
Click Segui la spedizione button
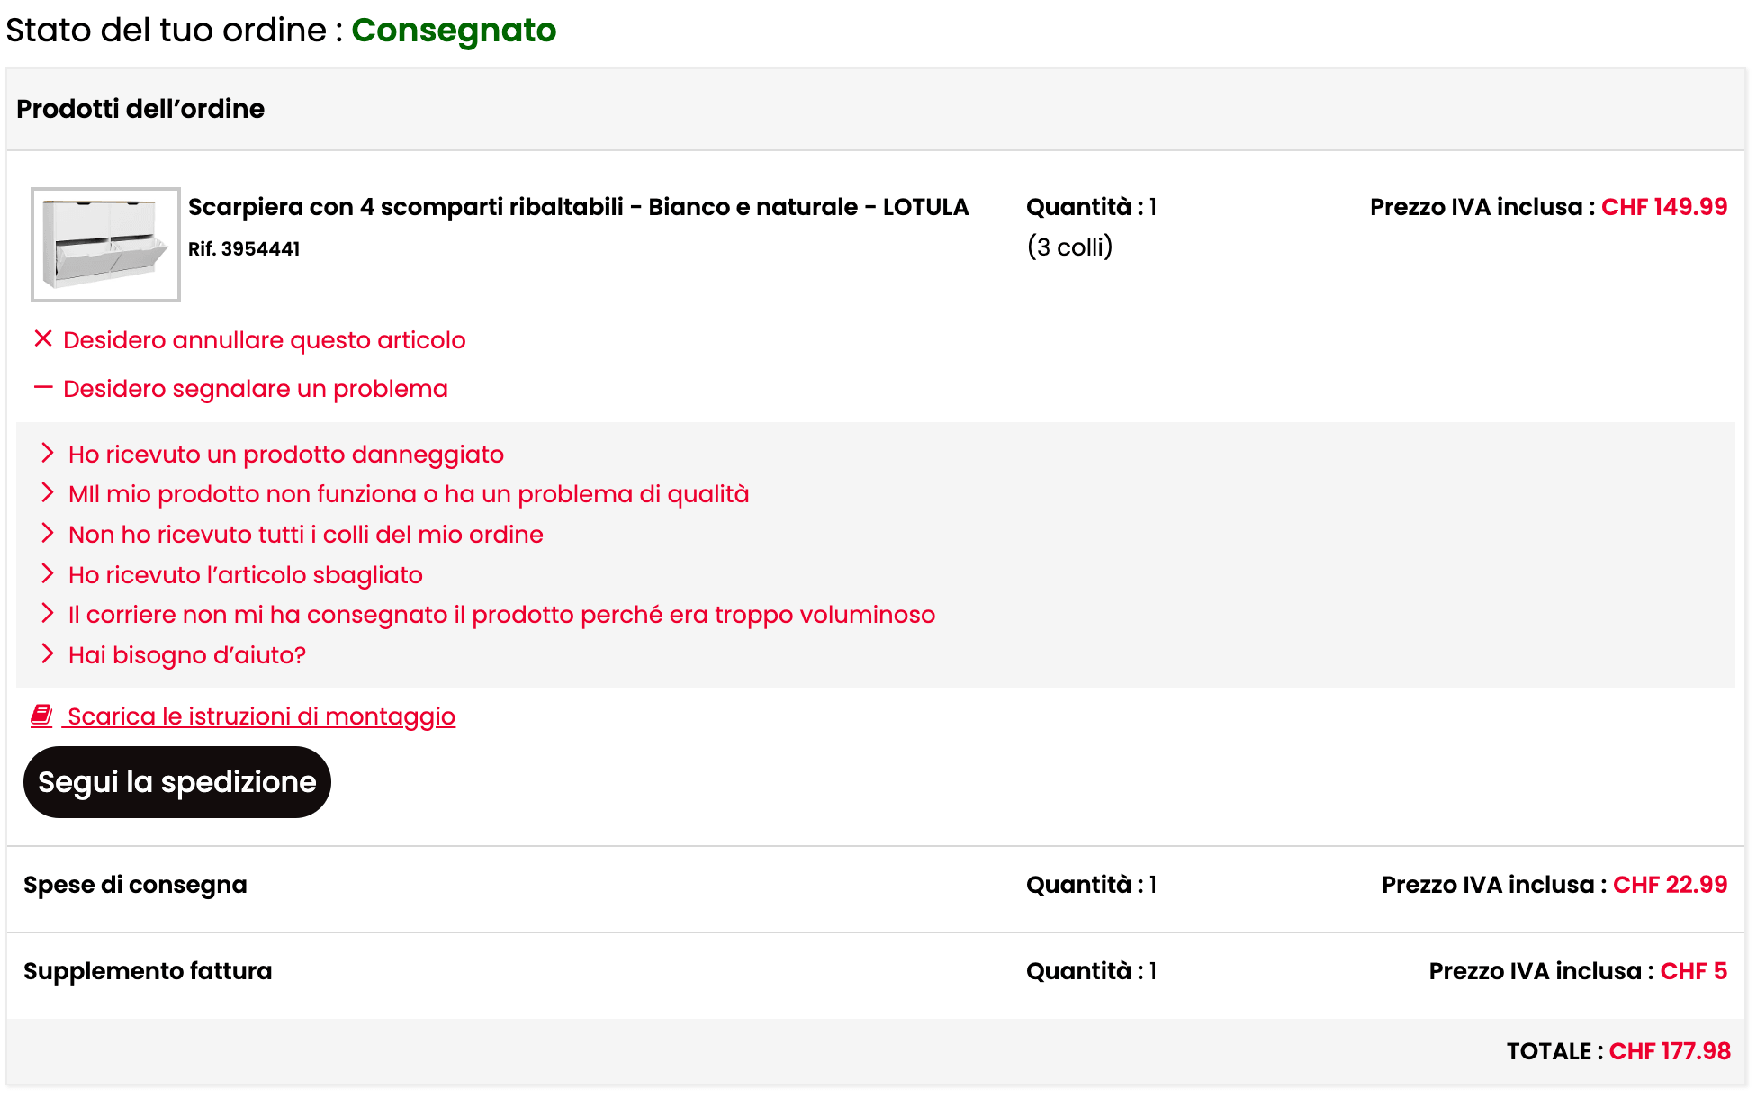177,782
